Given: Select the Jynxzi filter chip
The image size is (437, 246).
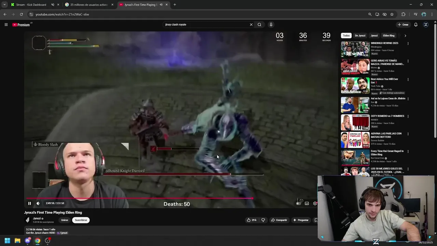Looking at the screenshot, I should tap(374, 36).
